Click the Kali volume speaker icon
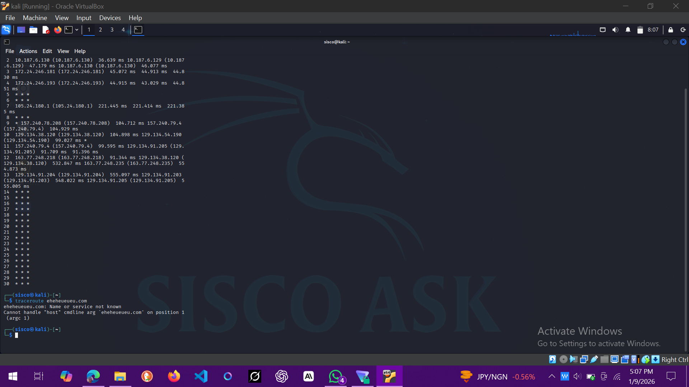Image resolution: width=689 pixels, height=387 pixels. point(615,30)
